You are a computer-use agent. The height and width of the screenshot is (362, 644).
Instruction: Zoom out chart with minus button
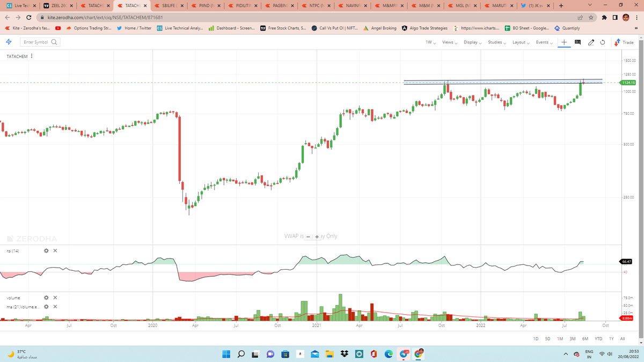pos(309,237)
